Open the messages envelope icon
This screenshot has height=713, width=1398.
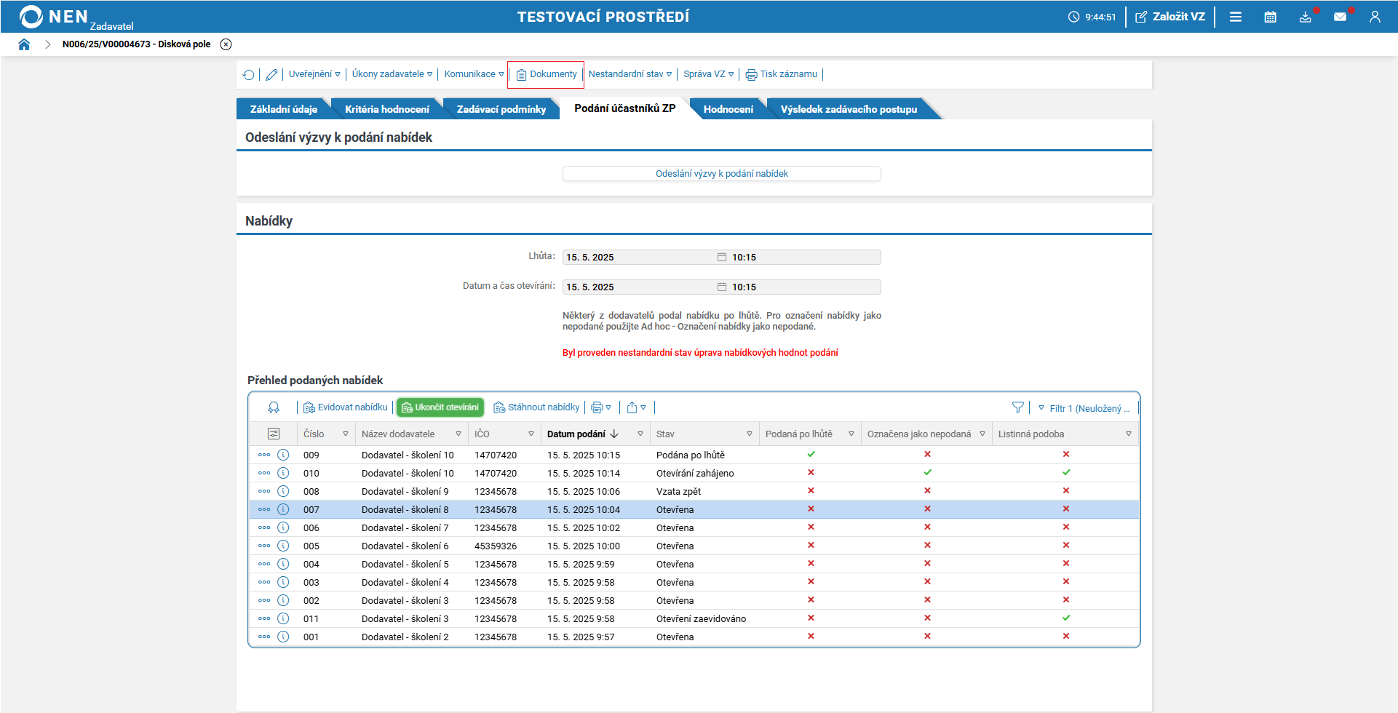tap(1340, 17)
